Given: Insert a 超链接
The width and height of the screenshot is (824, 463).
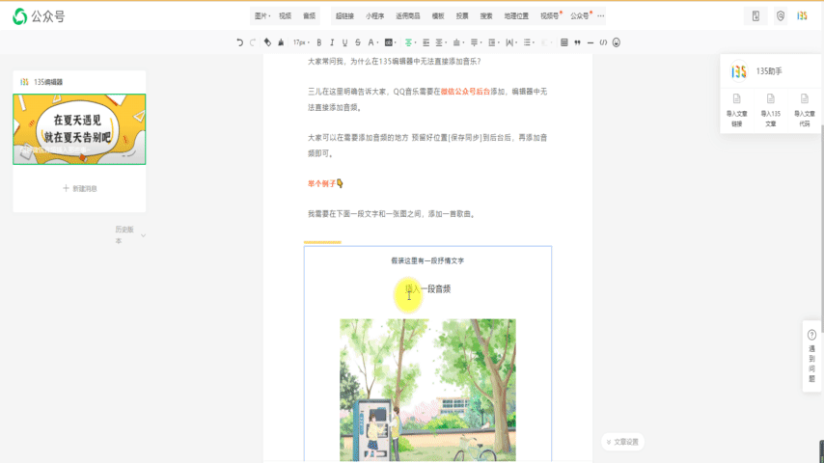Looking at the screenshot, I should 344,16.
